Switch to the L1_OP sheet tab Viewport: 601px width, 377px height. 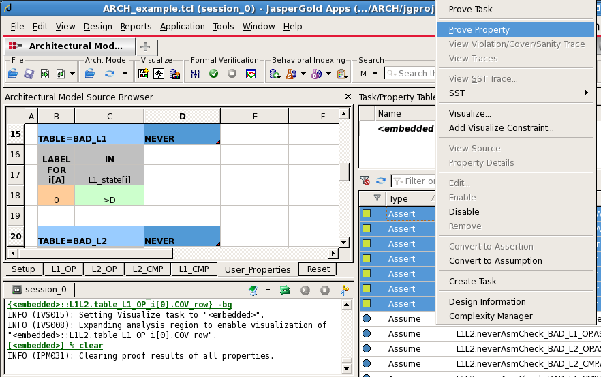(63, 269)
